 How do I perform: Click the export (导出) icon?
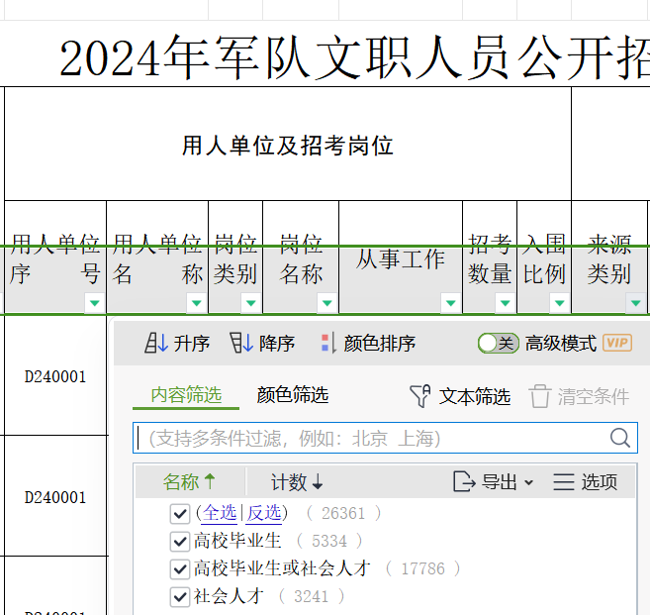464,482
